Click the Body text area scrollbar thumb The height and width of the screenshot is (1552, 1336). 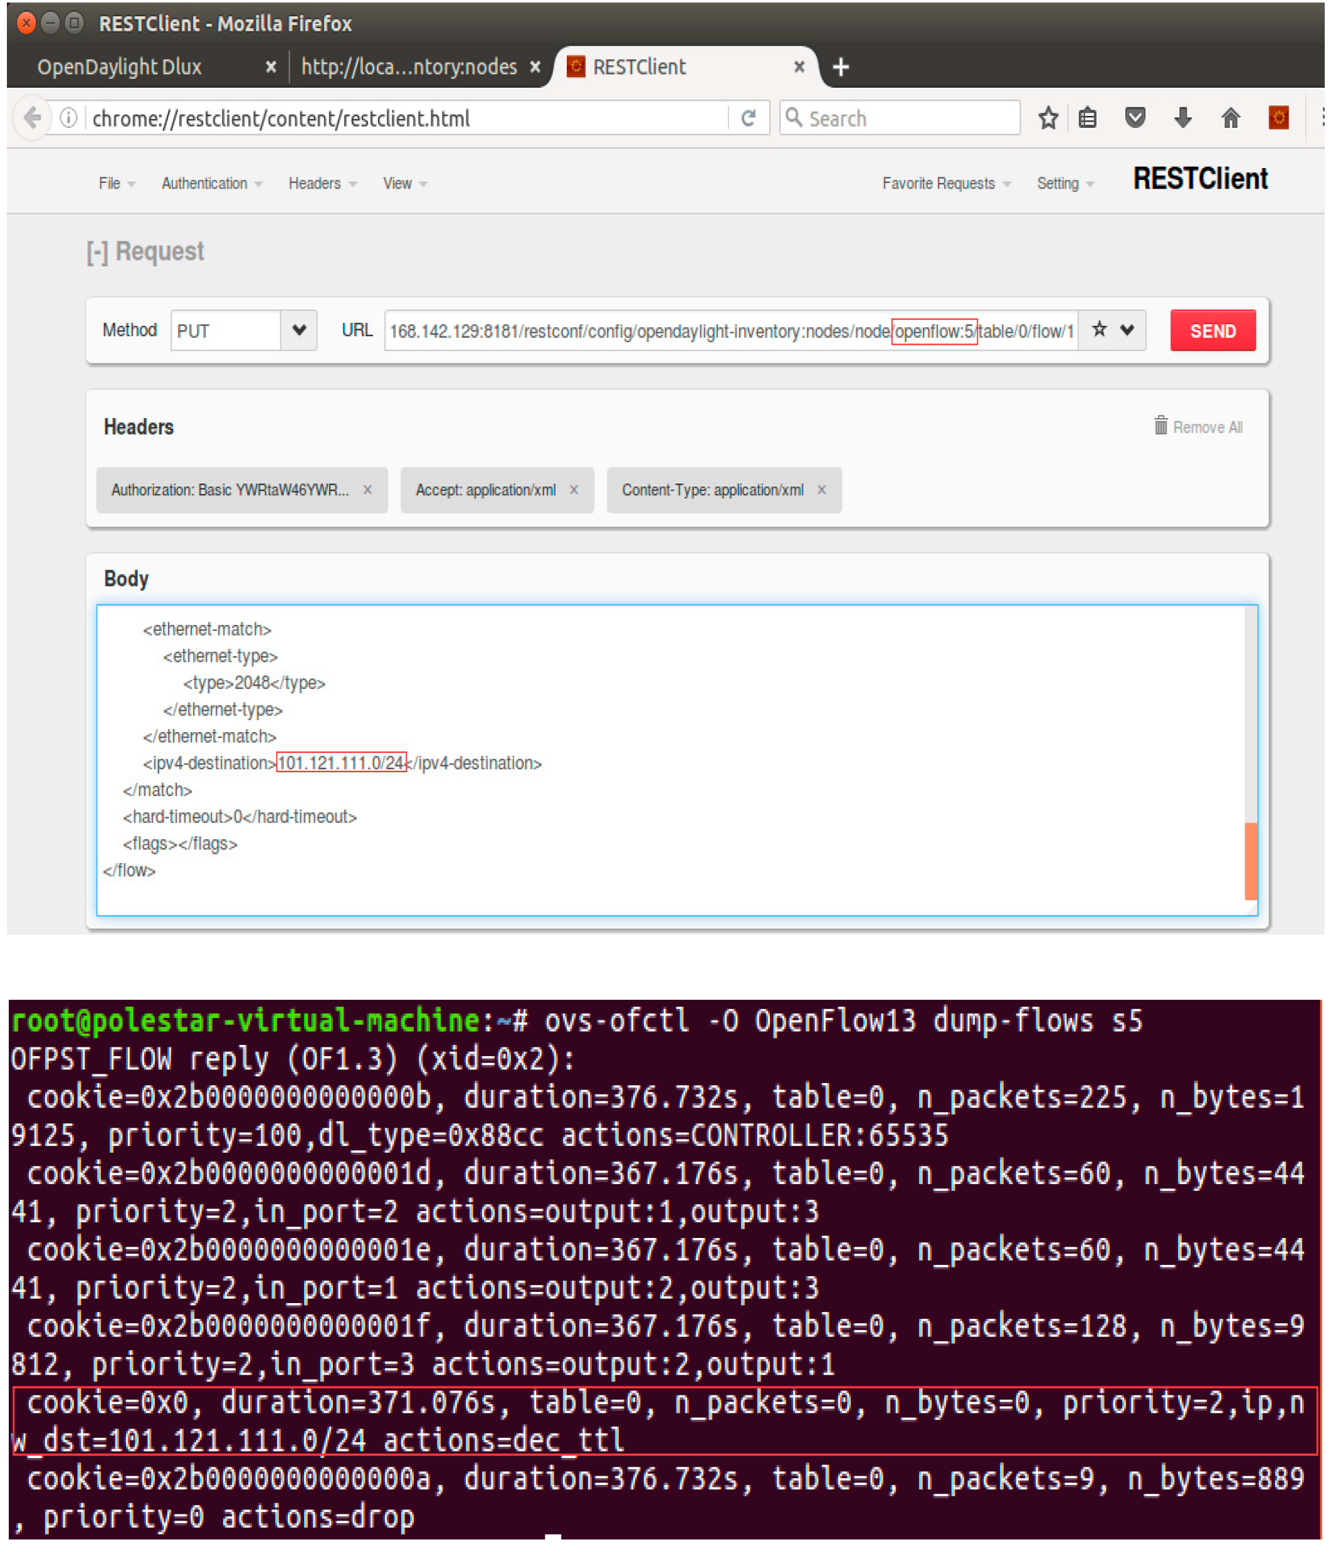[x=1250, y=861]
